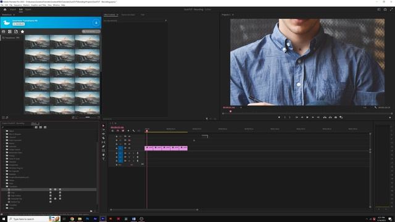
Task: Expand the Color Correction folder
Action: (4, 140)
